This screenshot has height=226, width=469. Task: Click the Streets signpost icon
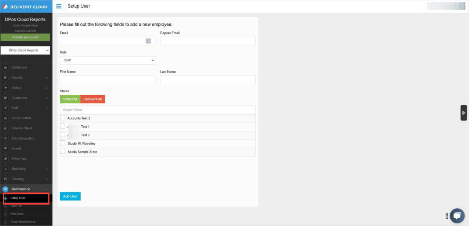coord(5,149)
